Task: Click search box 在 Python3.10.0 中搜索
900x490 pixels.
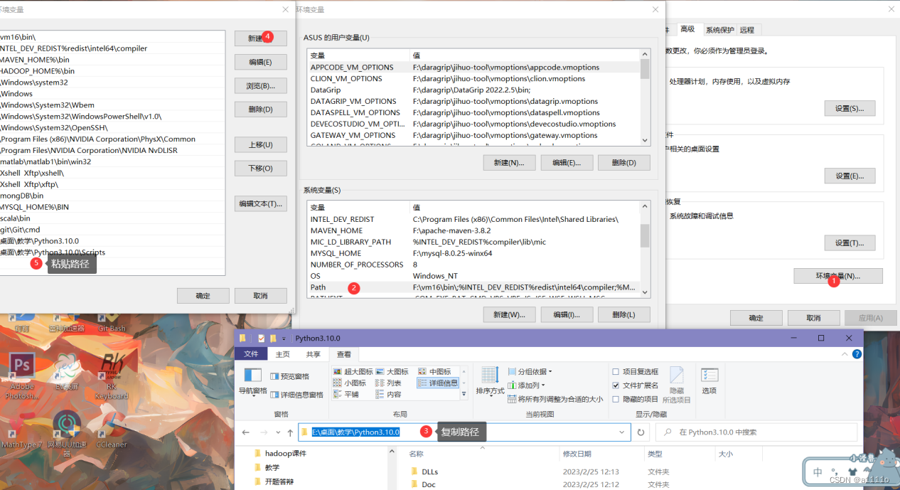Action: [756, 432]
